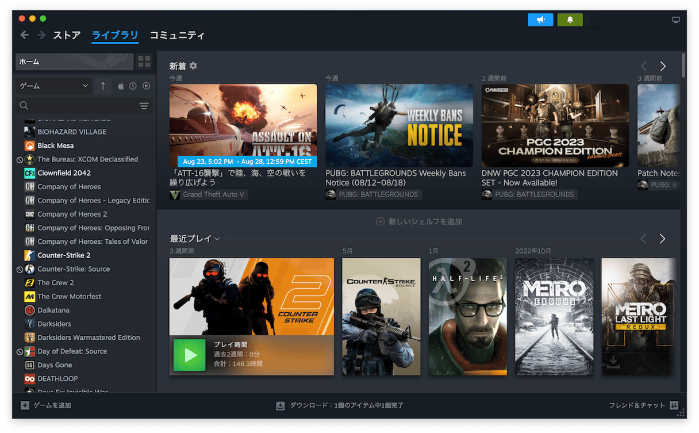699x433 pixels.
Task: Show next 最近プレイ games arrow
Action: (663, 239)
